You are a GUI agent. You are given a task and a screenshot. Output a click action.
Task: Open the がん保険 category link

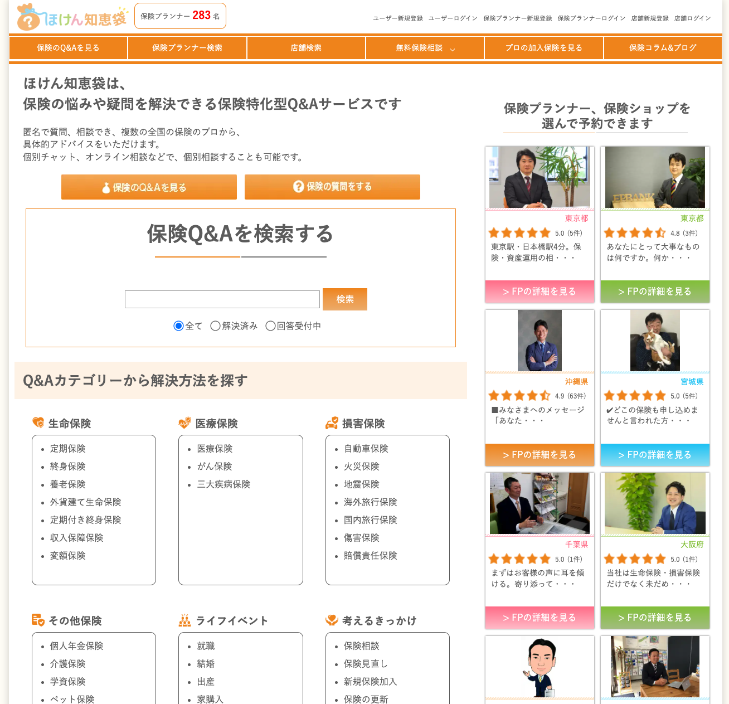[x=215, y=467]
